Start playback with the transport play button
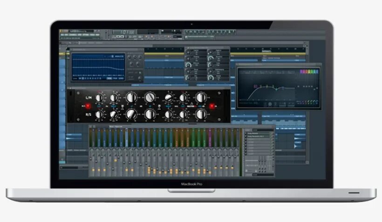 click(x=118, y=37)
